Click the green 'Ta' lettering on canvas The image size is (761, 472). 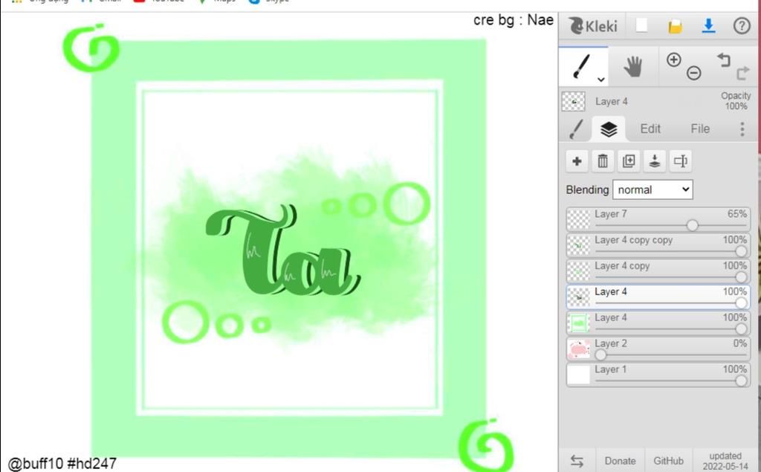click(282, 250)
